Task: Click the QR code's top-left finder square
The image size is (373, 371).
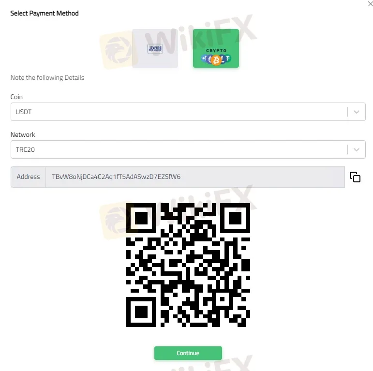Action: pos(141,218)
